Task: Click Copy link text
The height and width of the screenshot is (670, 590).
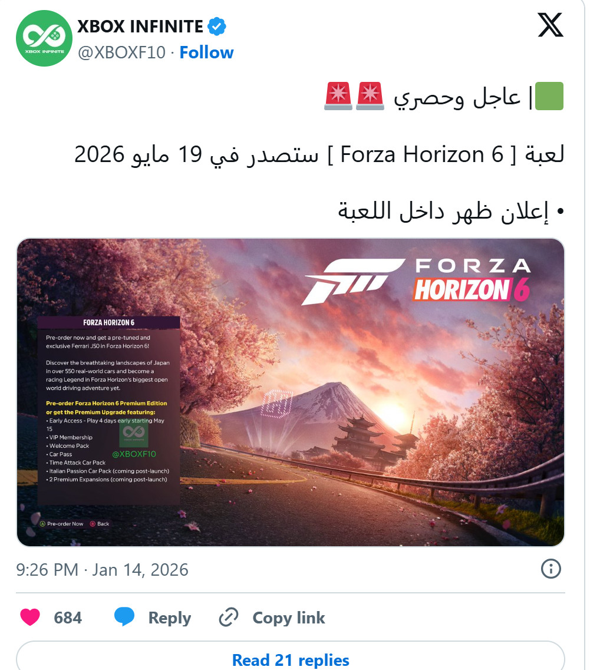Action: [x=289, y=618]
